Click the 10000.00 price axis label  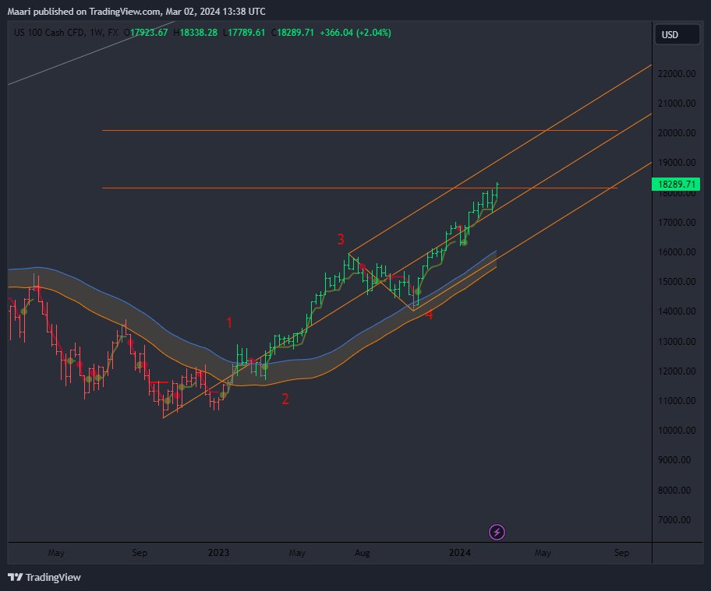(677, 431)
